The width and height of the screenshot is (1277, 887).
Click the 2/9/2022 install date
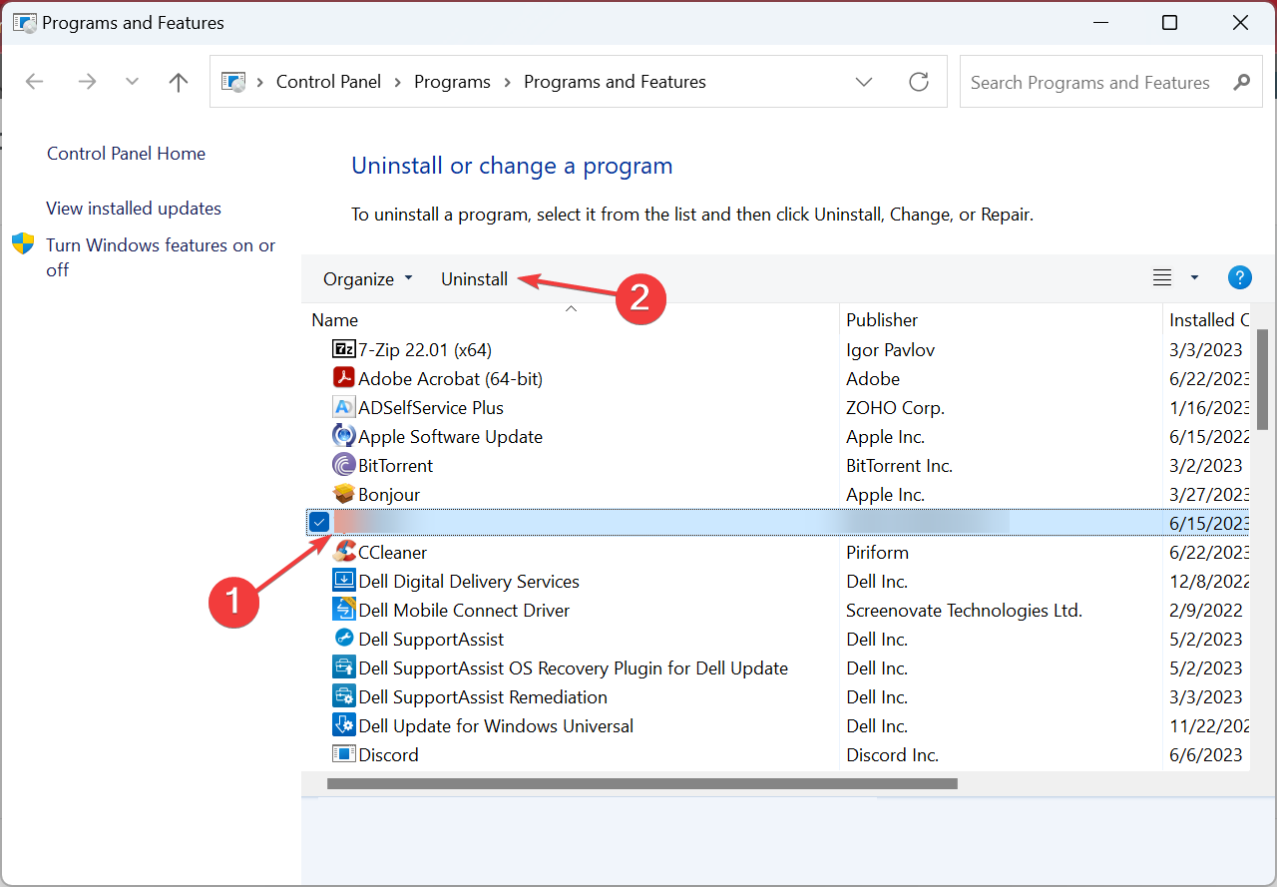point(1206,610)
